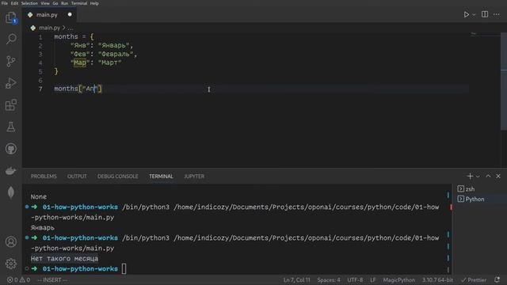Change encoding via UTF-8 status item
The width and height of the screenshot is (507, 285).
tap(355, 279)
